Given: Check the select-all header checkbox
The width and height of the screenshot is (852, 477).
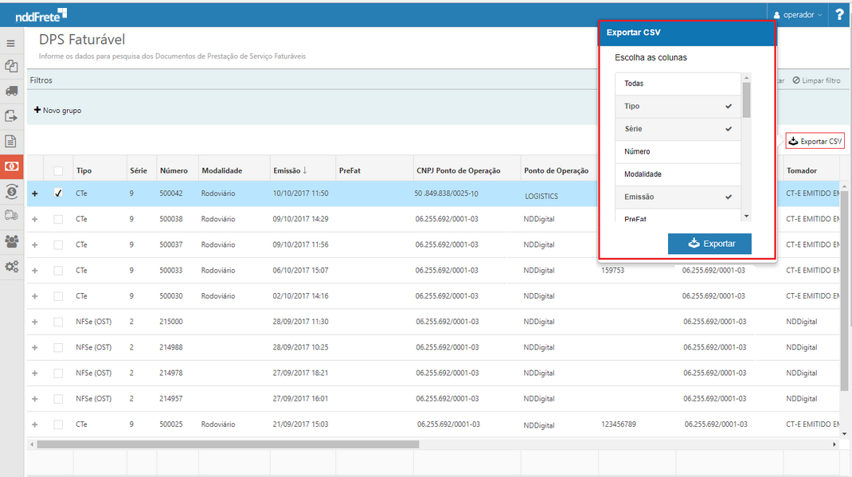Looking at the screenshot, I should [x=58, y=170].
